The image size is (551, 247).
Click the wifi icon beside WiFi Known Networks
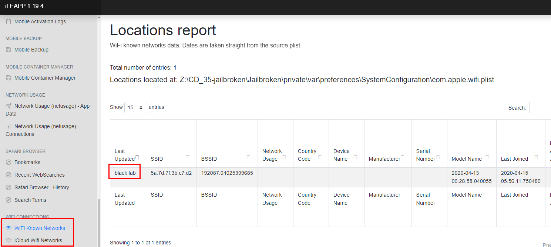tap(9, 228)
